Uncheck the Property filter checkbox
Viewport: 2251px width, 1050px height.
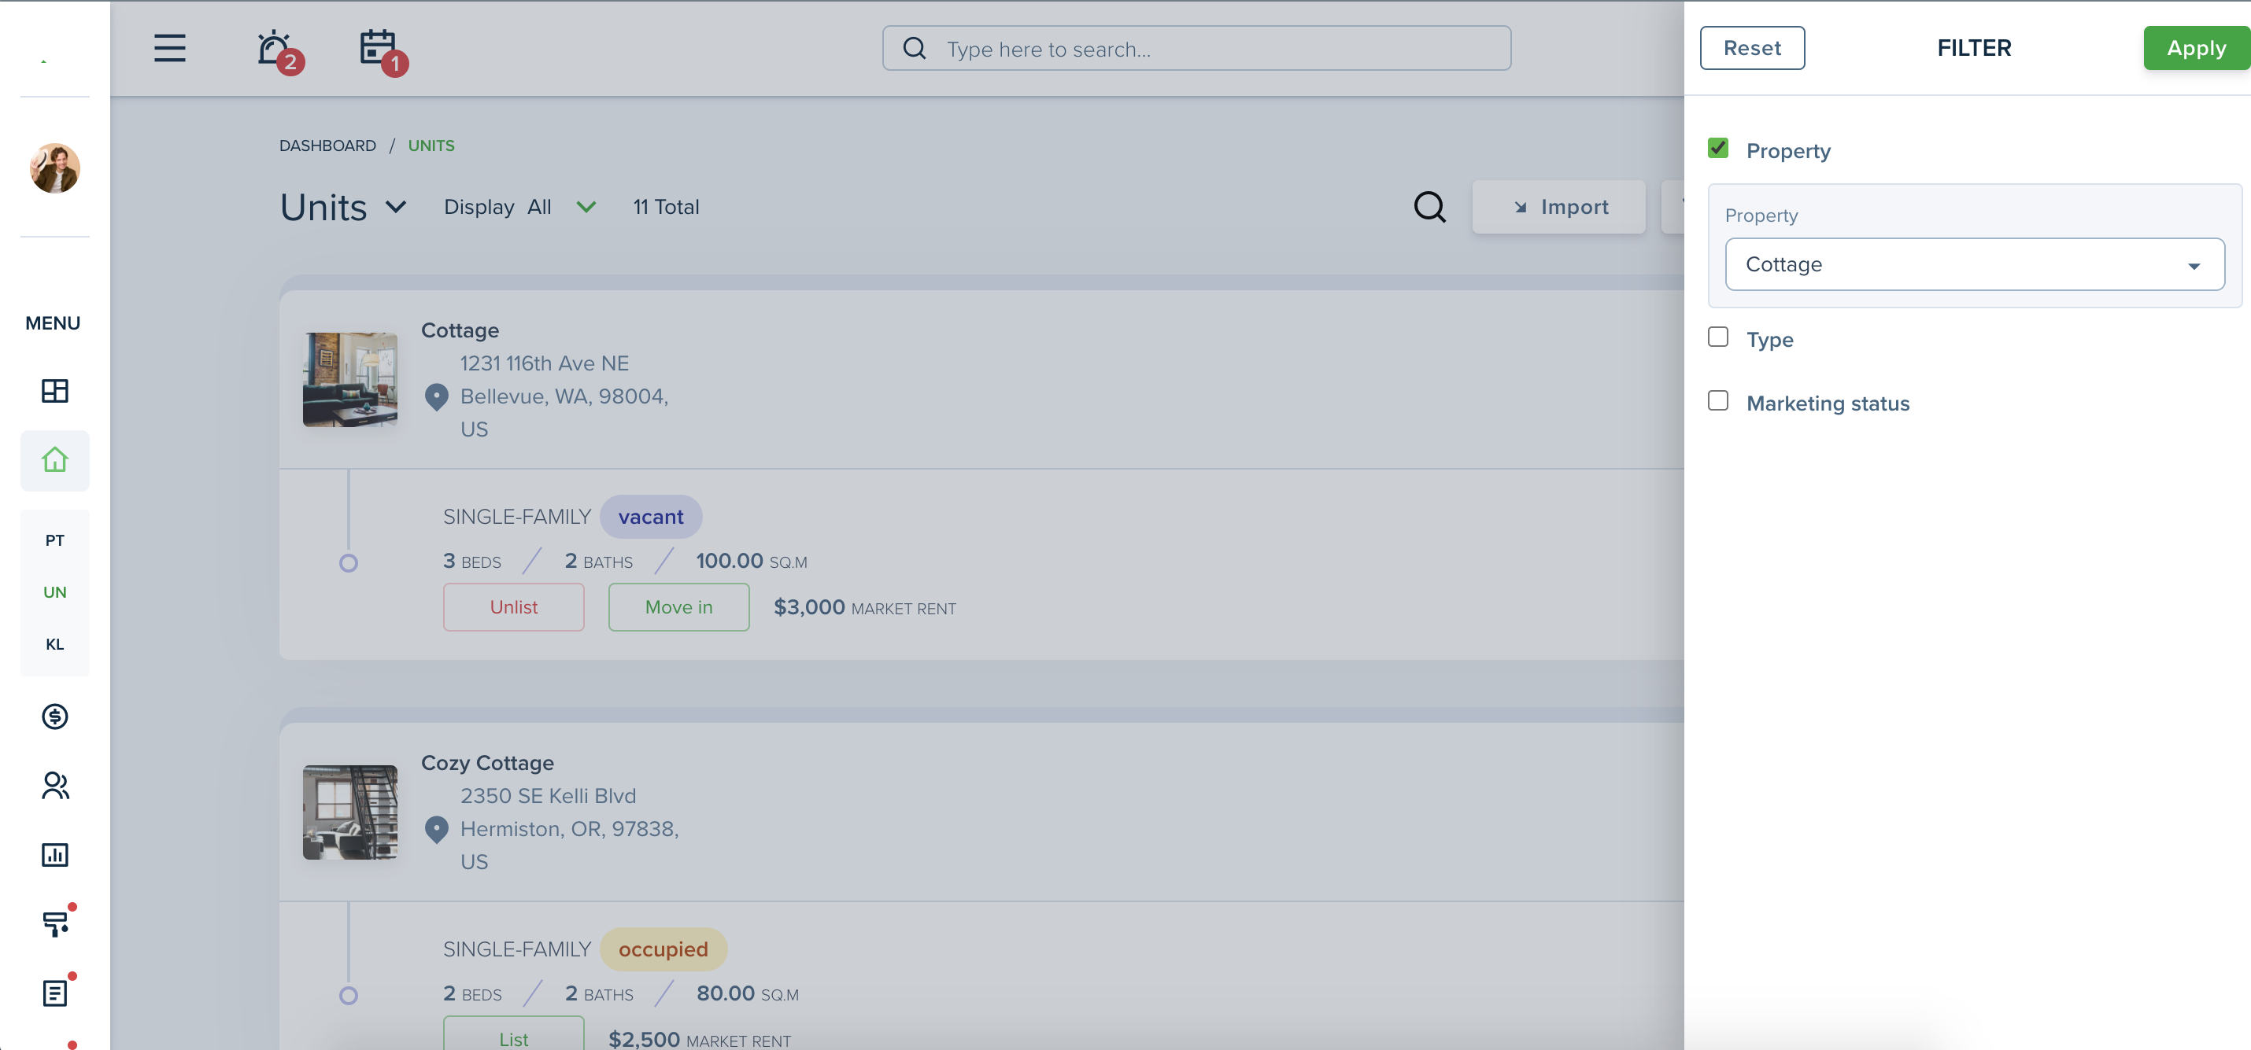(x=1718, y=149)
